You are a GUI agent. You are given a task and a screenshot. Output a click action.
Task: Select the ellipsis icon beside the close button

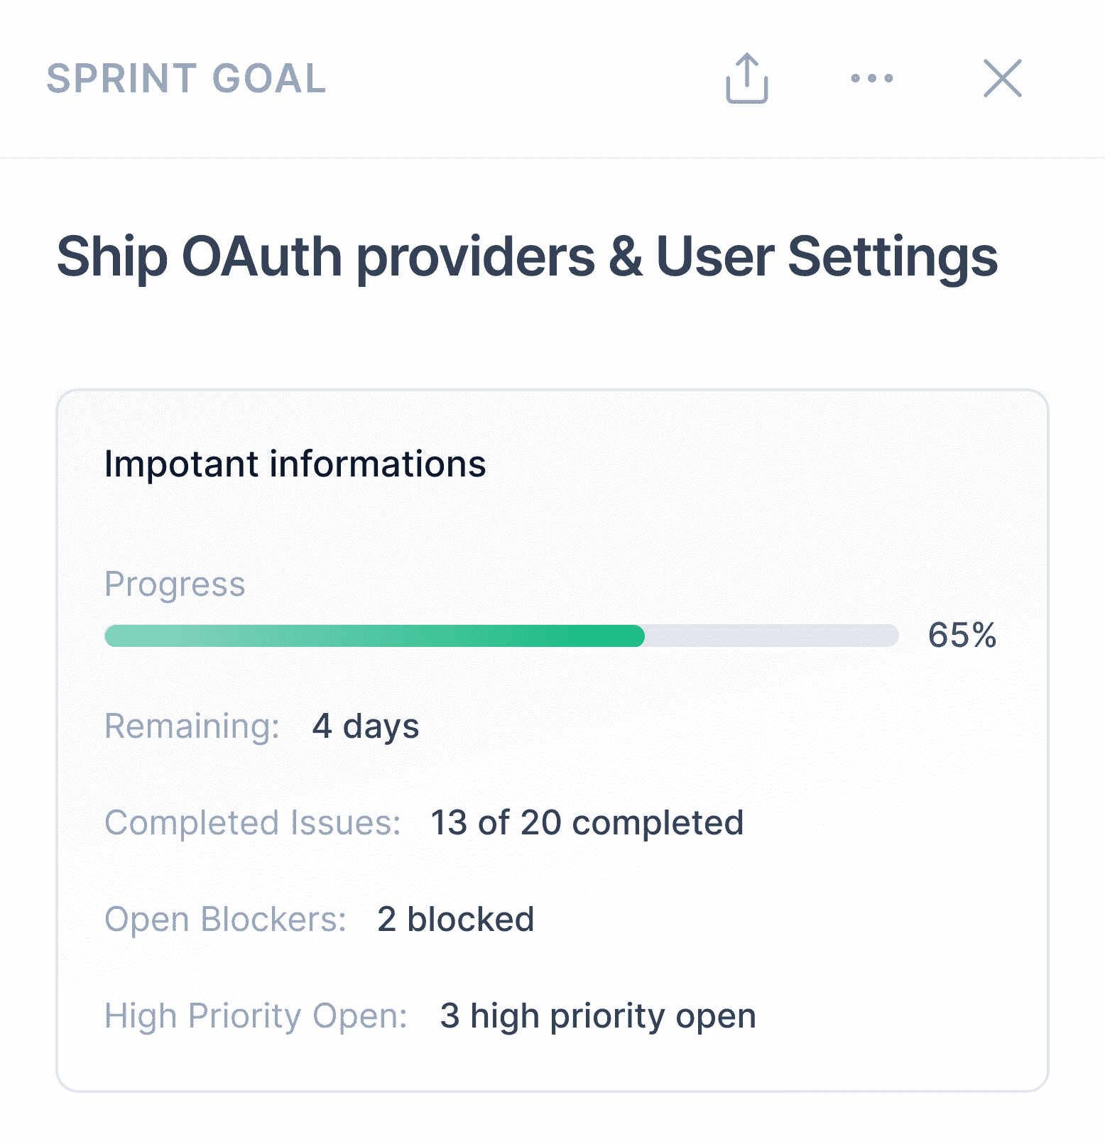click(x=871, y=80)
